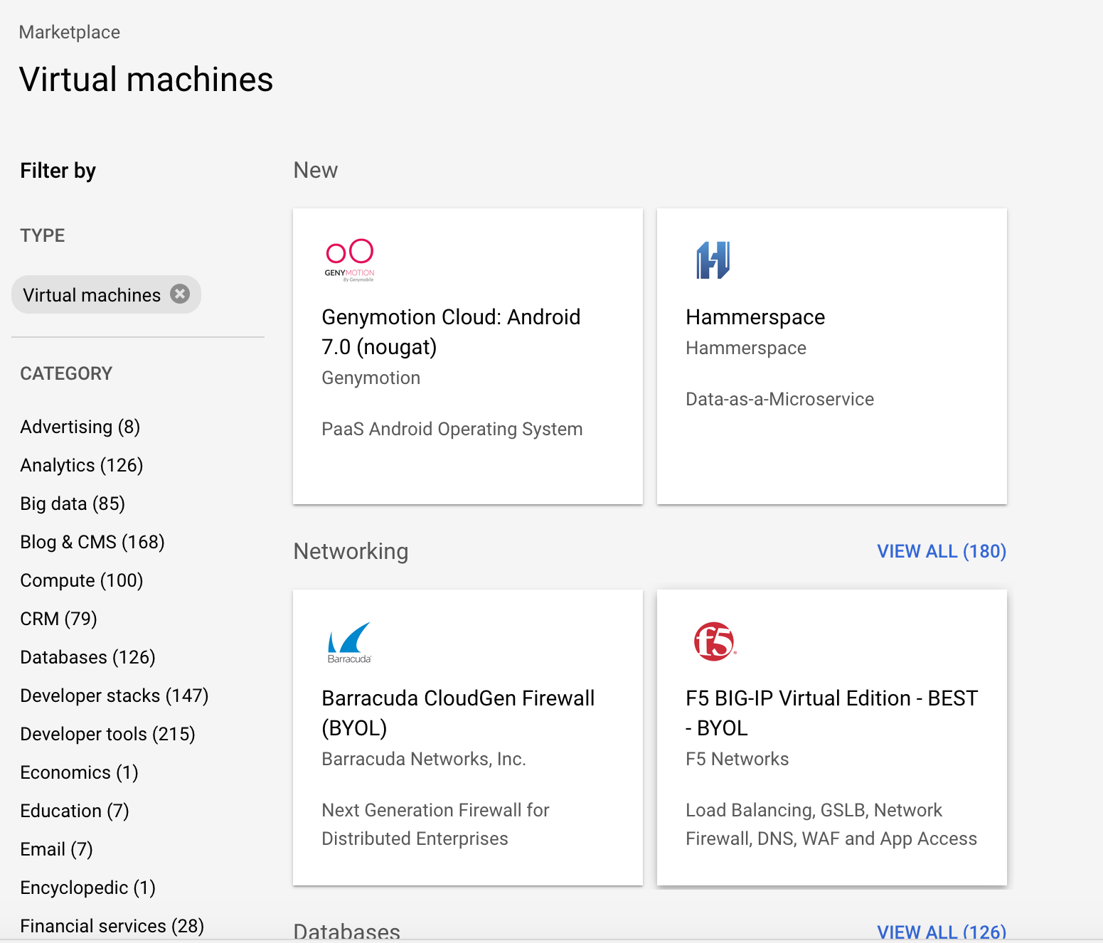Filter by Developer tools (215) category

click(x=108, y=734)
